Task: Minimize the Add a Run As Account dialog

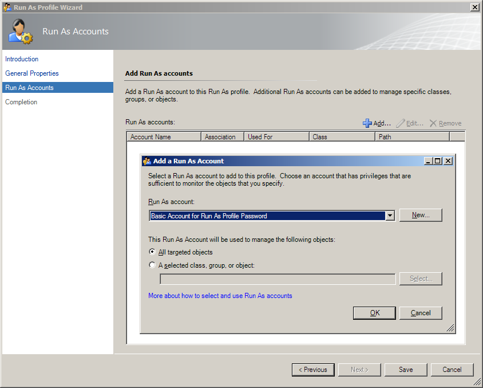Action: (428, 160)
